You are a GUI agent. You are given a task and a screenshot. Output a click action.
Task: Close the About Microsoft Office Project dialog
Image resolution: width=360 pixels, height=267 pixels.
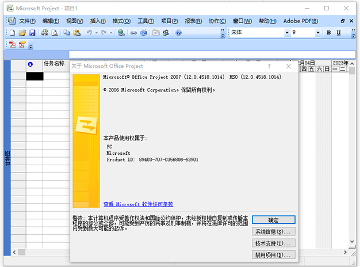coord(289,66)
